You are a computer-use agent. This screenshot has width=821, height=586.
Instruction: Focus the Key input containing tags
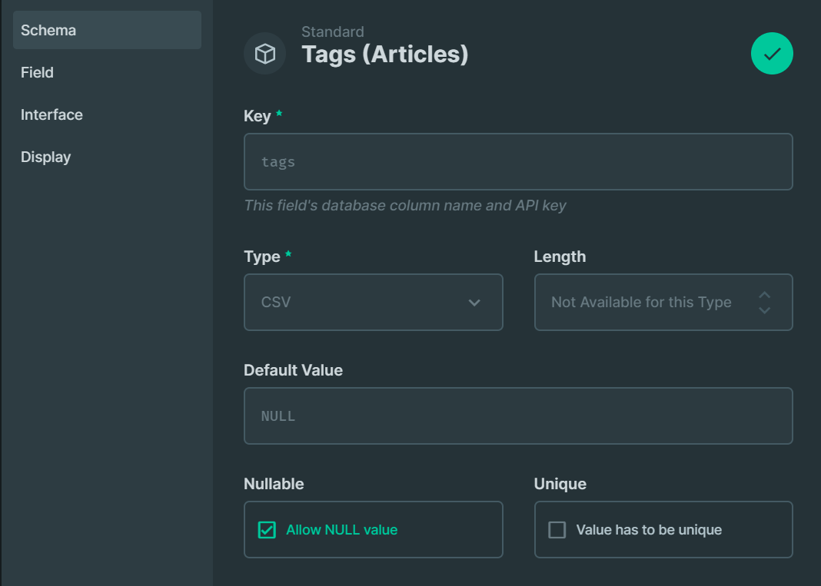(x=518, y=162)
